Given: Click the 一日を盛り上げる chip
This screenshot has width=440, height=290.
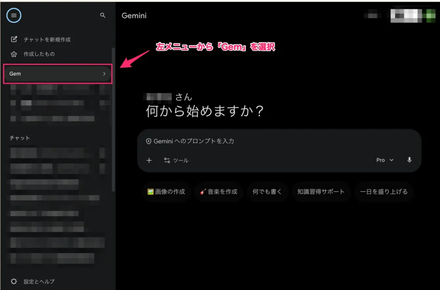Looking at the screenshot, I should pos(384,191).
